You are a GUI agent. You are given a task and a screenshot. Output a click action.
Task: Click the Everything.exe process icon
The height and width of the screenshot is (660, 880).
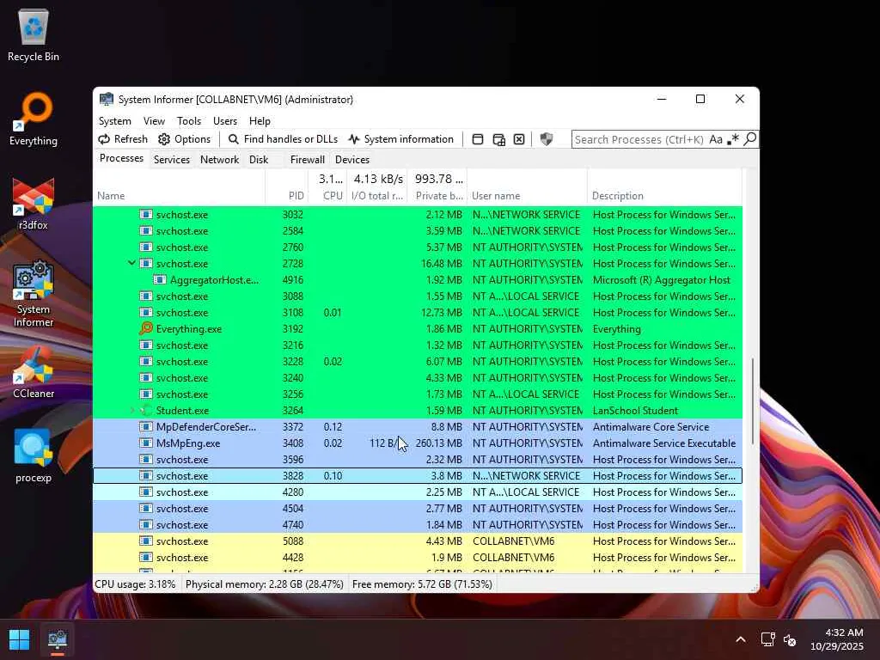click(x=146, y=328)
